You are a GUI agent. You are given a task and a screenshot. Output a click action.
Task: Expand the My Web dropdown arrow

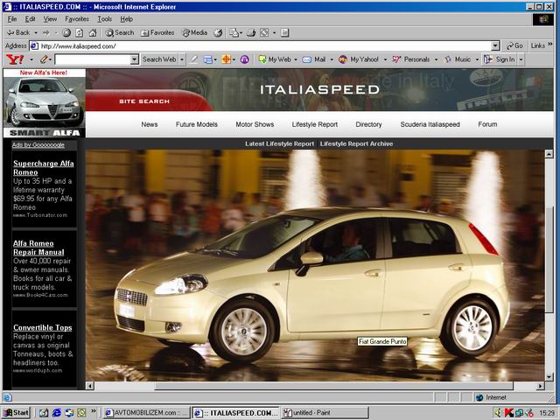[296, 59]
